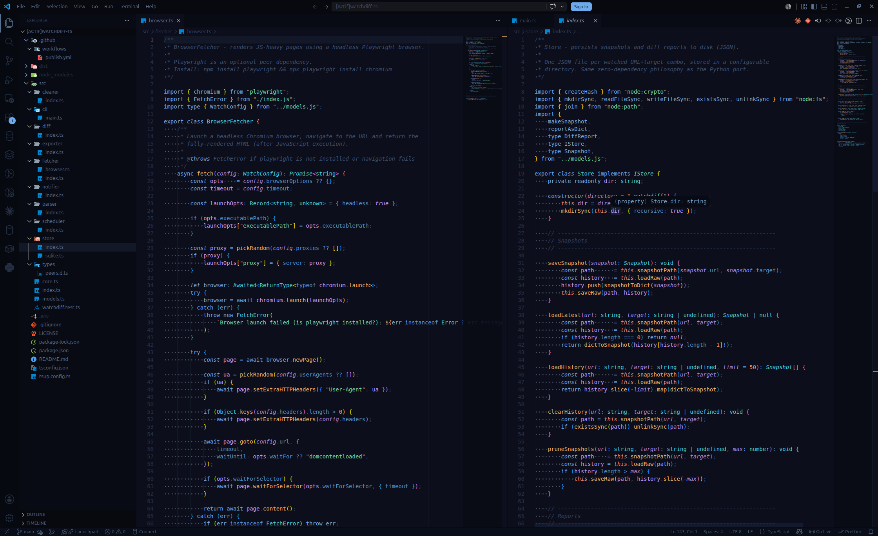Open Manage gear in activity bar
The width and height of the screenshot is (878, 536).
pos(9,518)
